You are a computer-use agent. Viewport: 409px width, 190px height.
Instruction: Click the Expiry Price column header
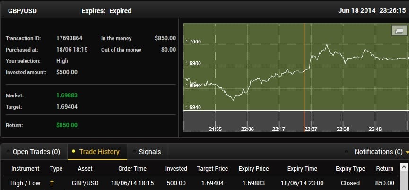pyautogui.click(x=253, y=169)
